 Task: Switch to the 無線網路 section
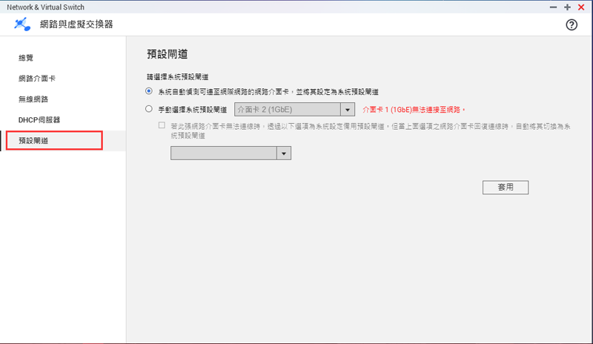(x=33, y=99)
